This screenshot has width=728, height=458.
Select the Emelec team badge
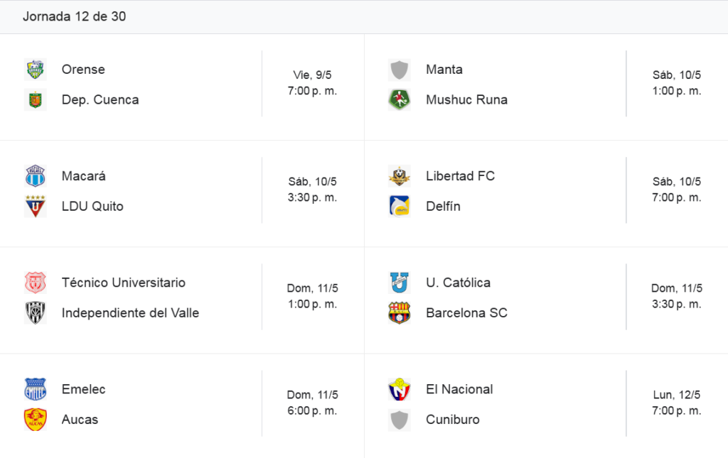coord(36,389)
